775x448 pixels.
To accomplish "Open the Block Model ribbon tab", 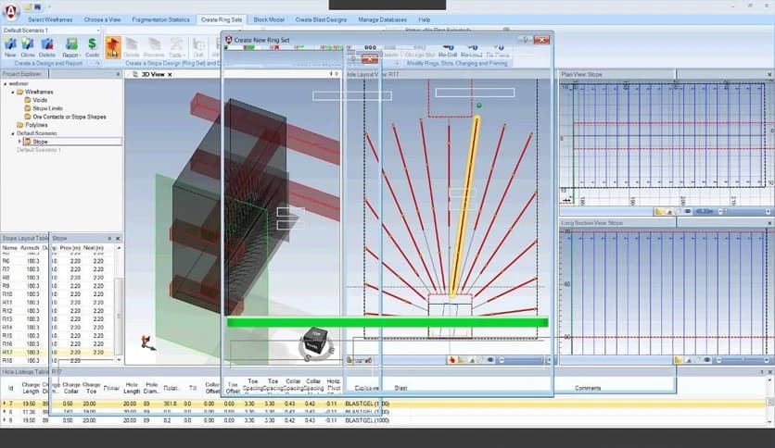I will point(269,19).
